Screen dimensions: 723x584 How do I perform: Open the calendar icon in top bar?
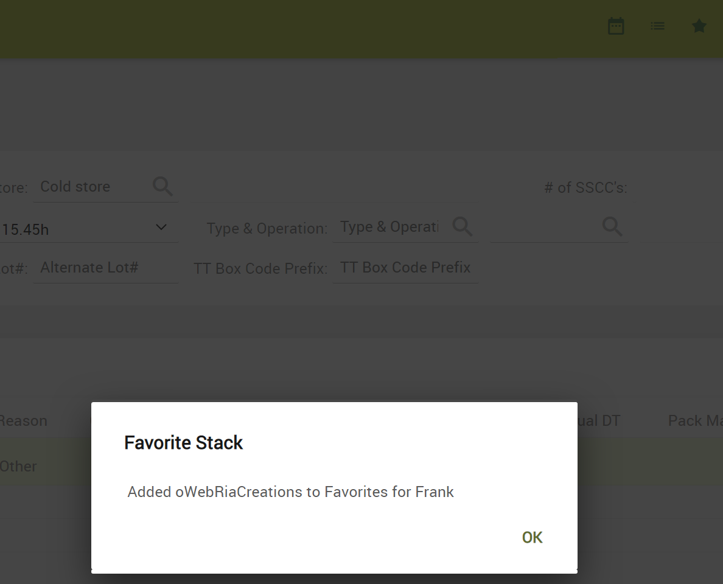(615, 26)
